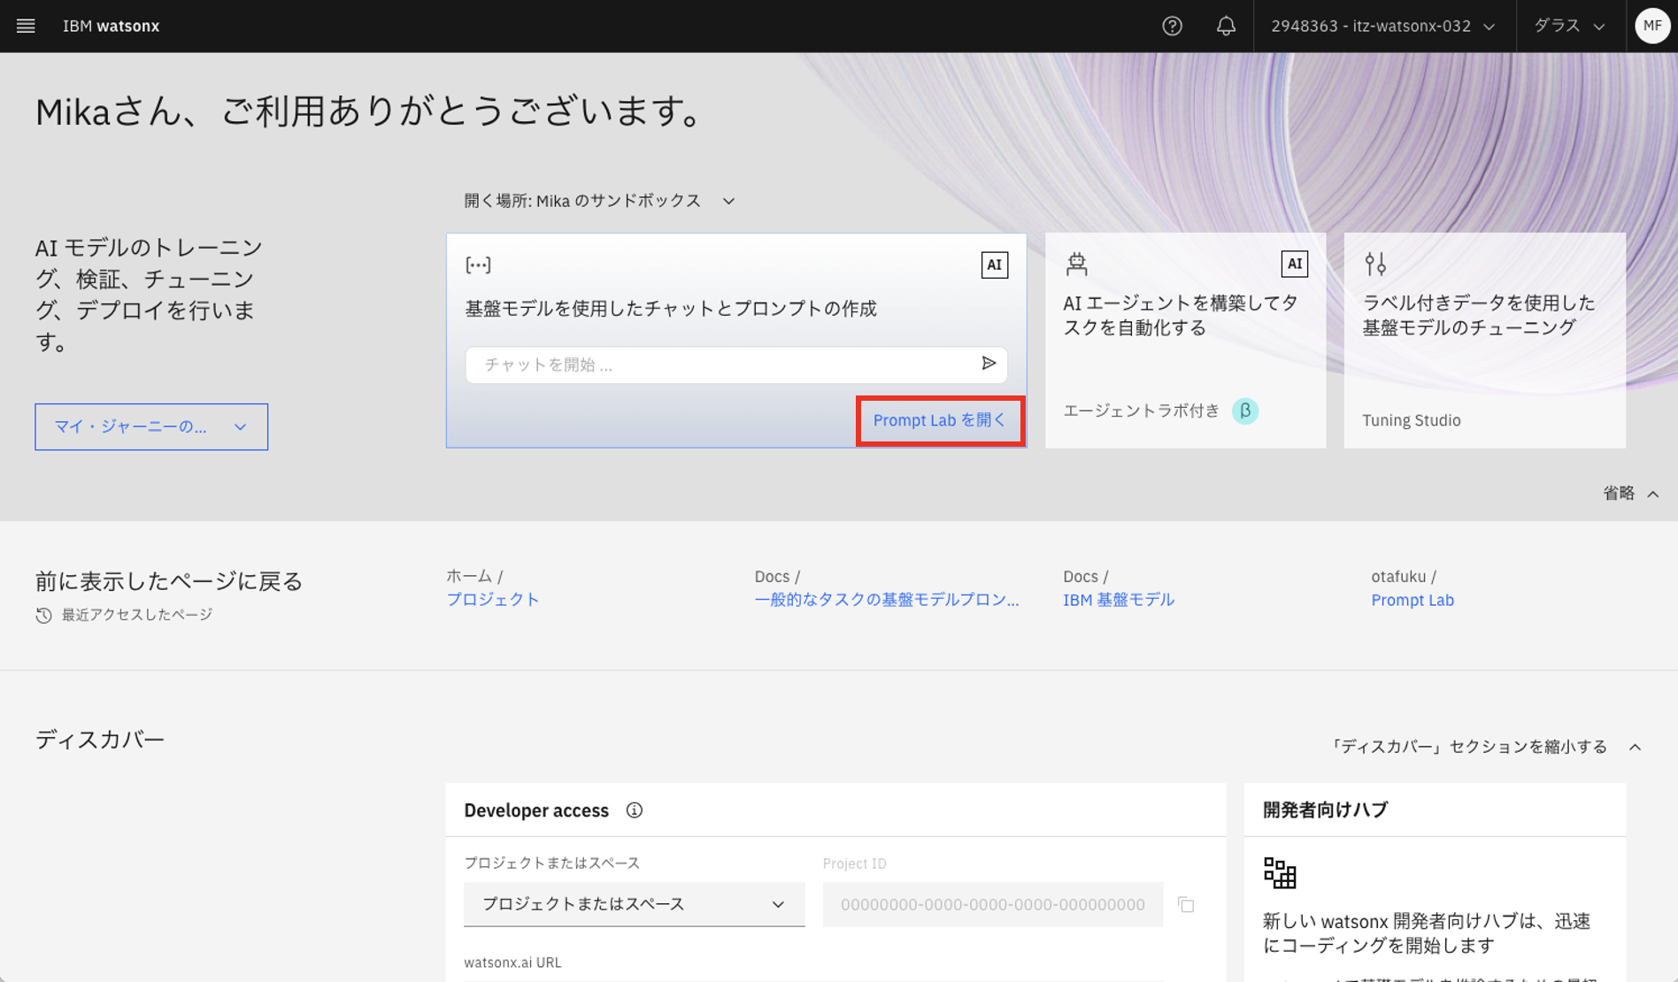Open the ダラス region dropdown
This screenshot has width=1678, height=982.
tap(1569, 26)
